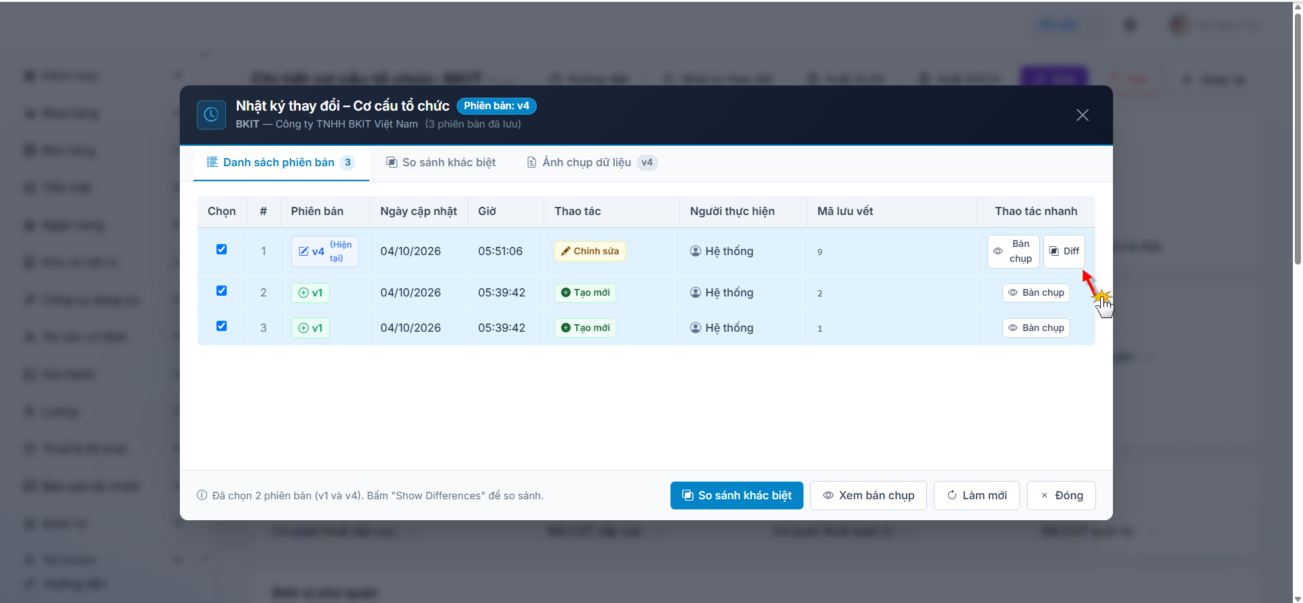Click the Xem bản chụp button
The height and width of the screenshot is (603, 1303).
(x=869, y=496)
